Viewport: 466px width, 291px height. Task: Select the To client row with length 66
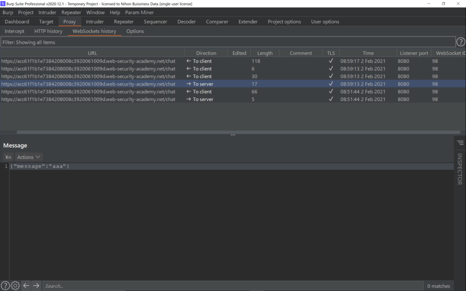(233, 92)
